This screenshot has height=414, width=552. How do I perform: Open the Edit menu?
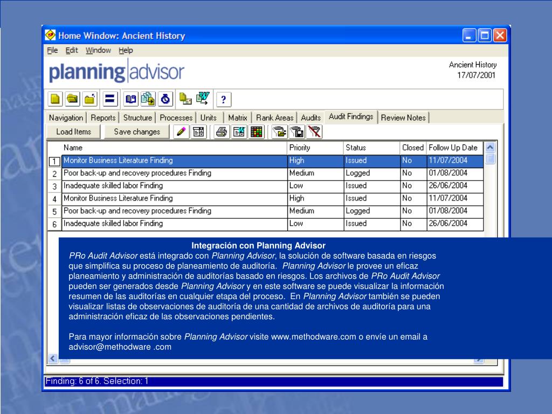tap(72, 50)
